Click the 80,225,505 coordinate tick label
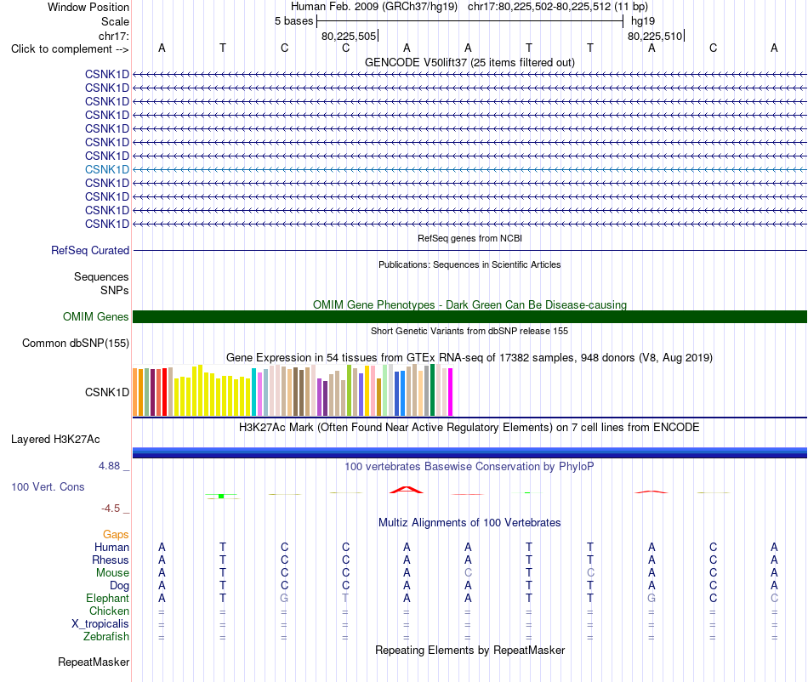 349,36
